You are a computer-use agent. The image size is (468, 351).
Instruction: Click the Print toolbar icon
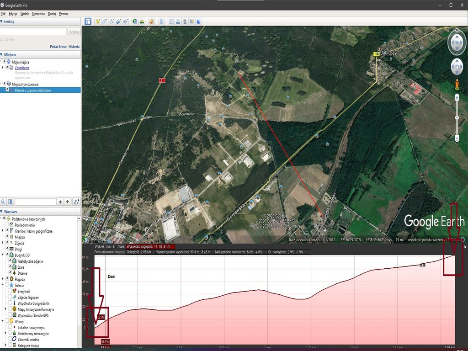tap(178, 21)
